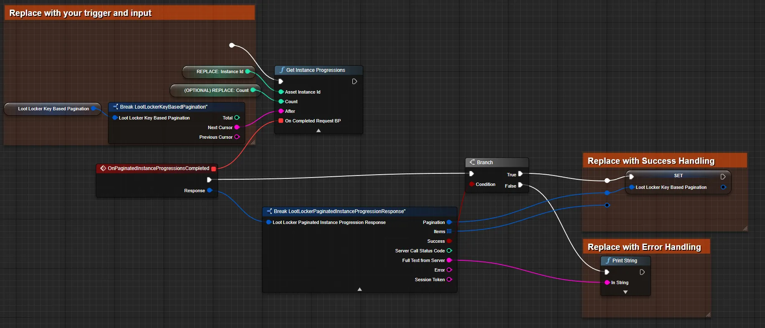Screen dimensions: 765x328
Task: Click the On Completed Request BP delegate pin
Action: pyautogui.click(x=281, y=121)
